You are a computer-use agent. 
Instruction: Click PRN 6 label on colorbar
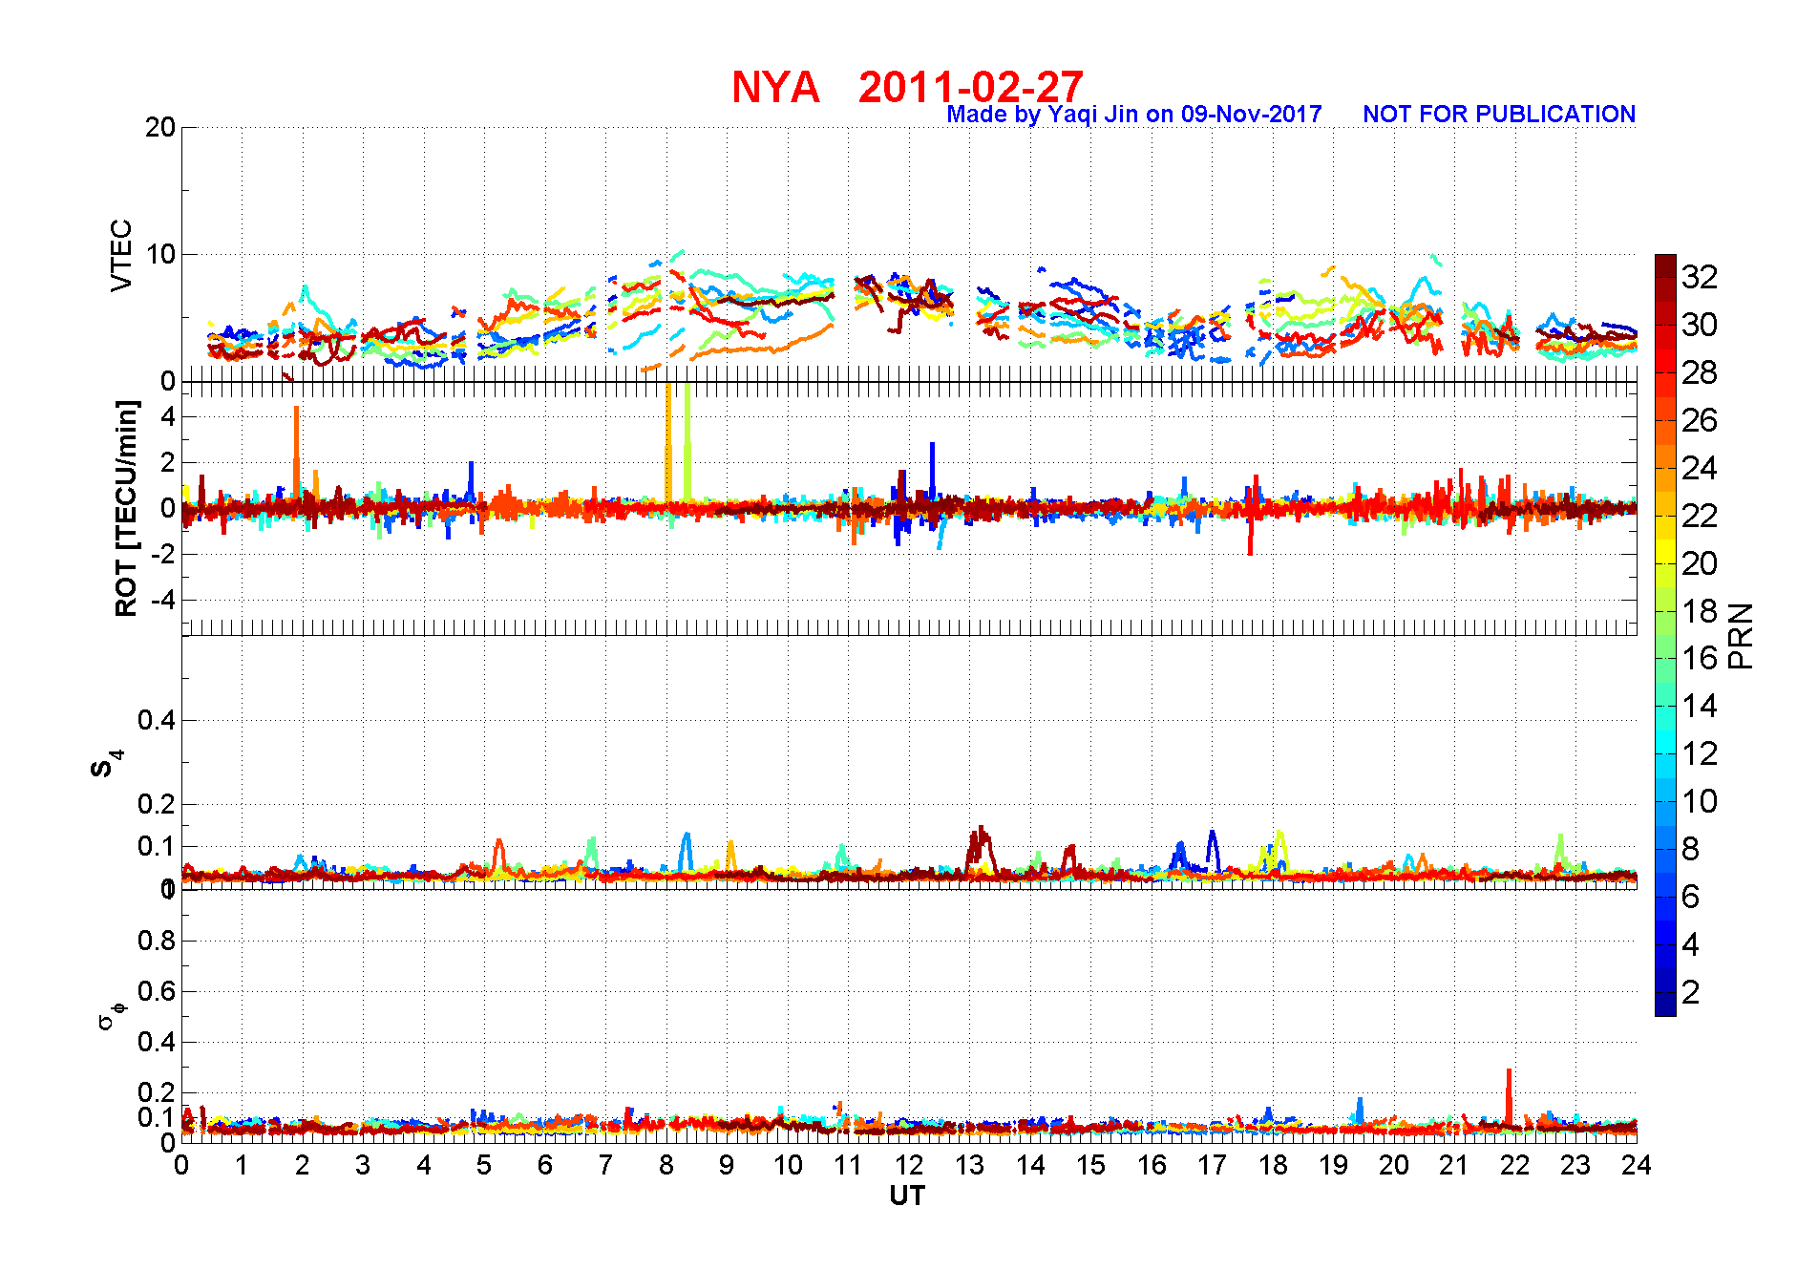point(1691,897)
